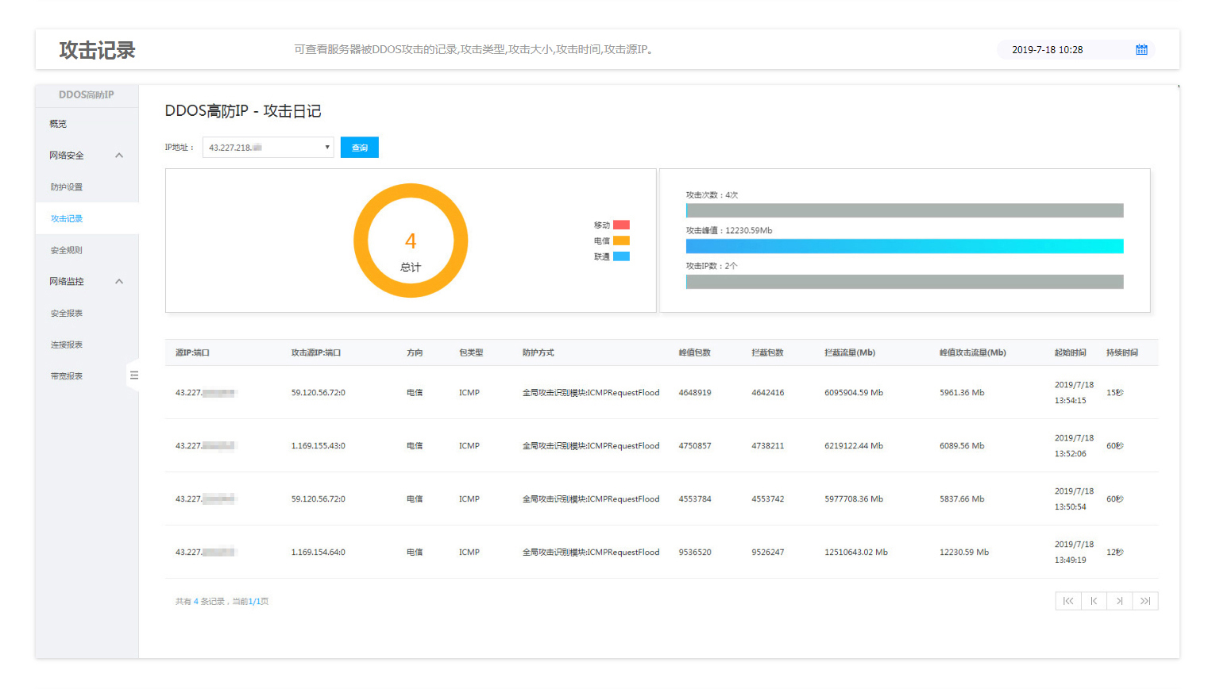The image size is (1216, 689).
Task: Click attack source 1.169.154.64:0
Action: point(318,552)
